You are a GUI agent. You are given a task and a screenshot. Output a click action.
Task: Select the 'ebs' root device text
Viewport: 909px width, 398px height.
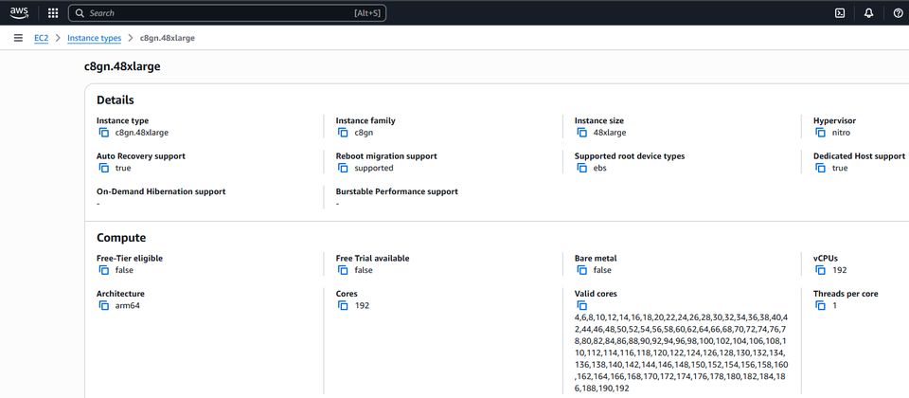[600, 168]
